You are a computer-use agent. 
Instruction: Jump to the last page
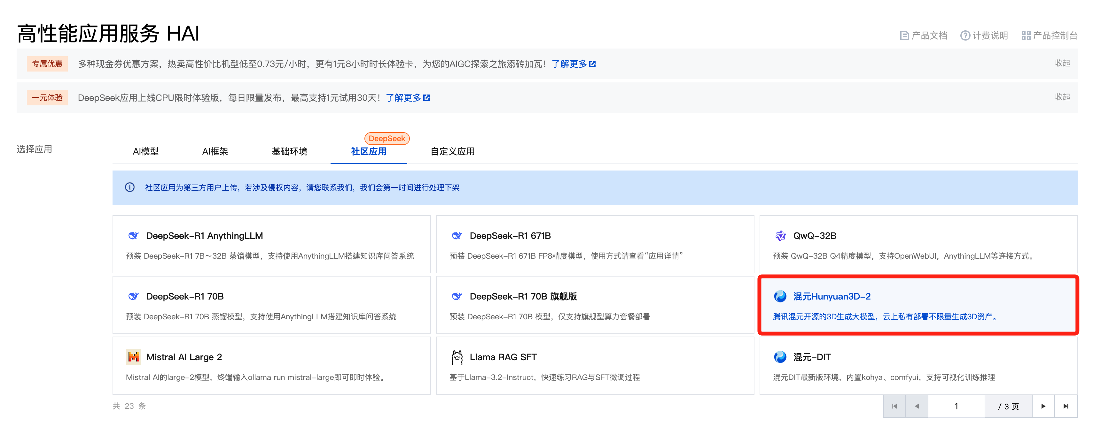1066,406
